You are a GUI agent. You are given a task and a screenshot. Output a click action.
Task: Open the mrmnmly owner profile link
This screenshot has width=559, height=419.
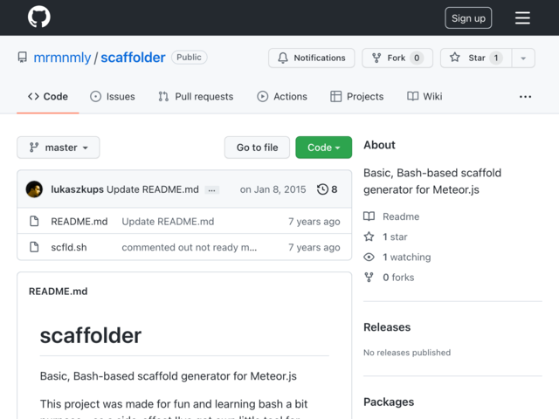(62, 58)
